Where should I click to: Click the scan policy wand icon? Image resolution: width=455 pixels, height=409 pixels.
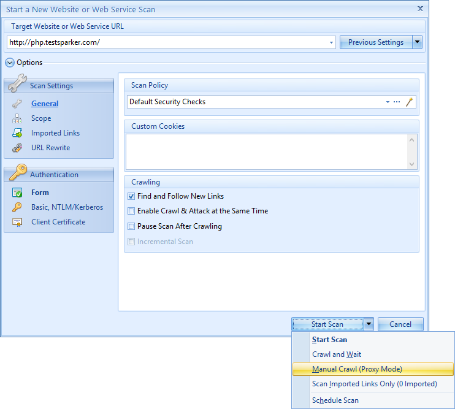pyautogui.click(x=410, y=102)
